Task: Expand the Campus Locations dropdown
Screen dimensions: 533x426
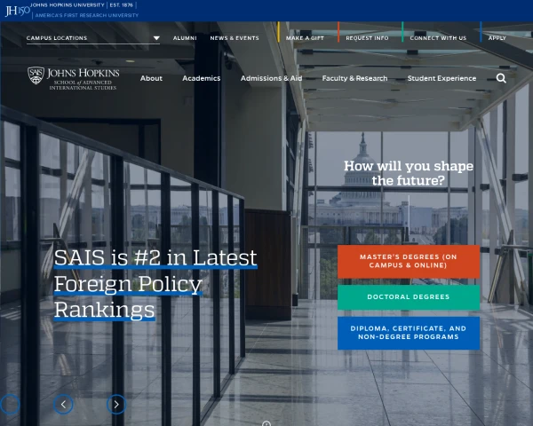Action: [92, 38]
